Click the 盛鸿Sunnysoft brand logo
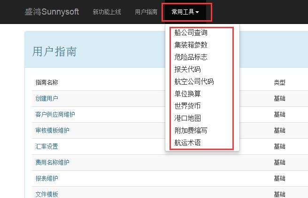308x198 pixels. click(x=52, y=12)
